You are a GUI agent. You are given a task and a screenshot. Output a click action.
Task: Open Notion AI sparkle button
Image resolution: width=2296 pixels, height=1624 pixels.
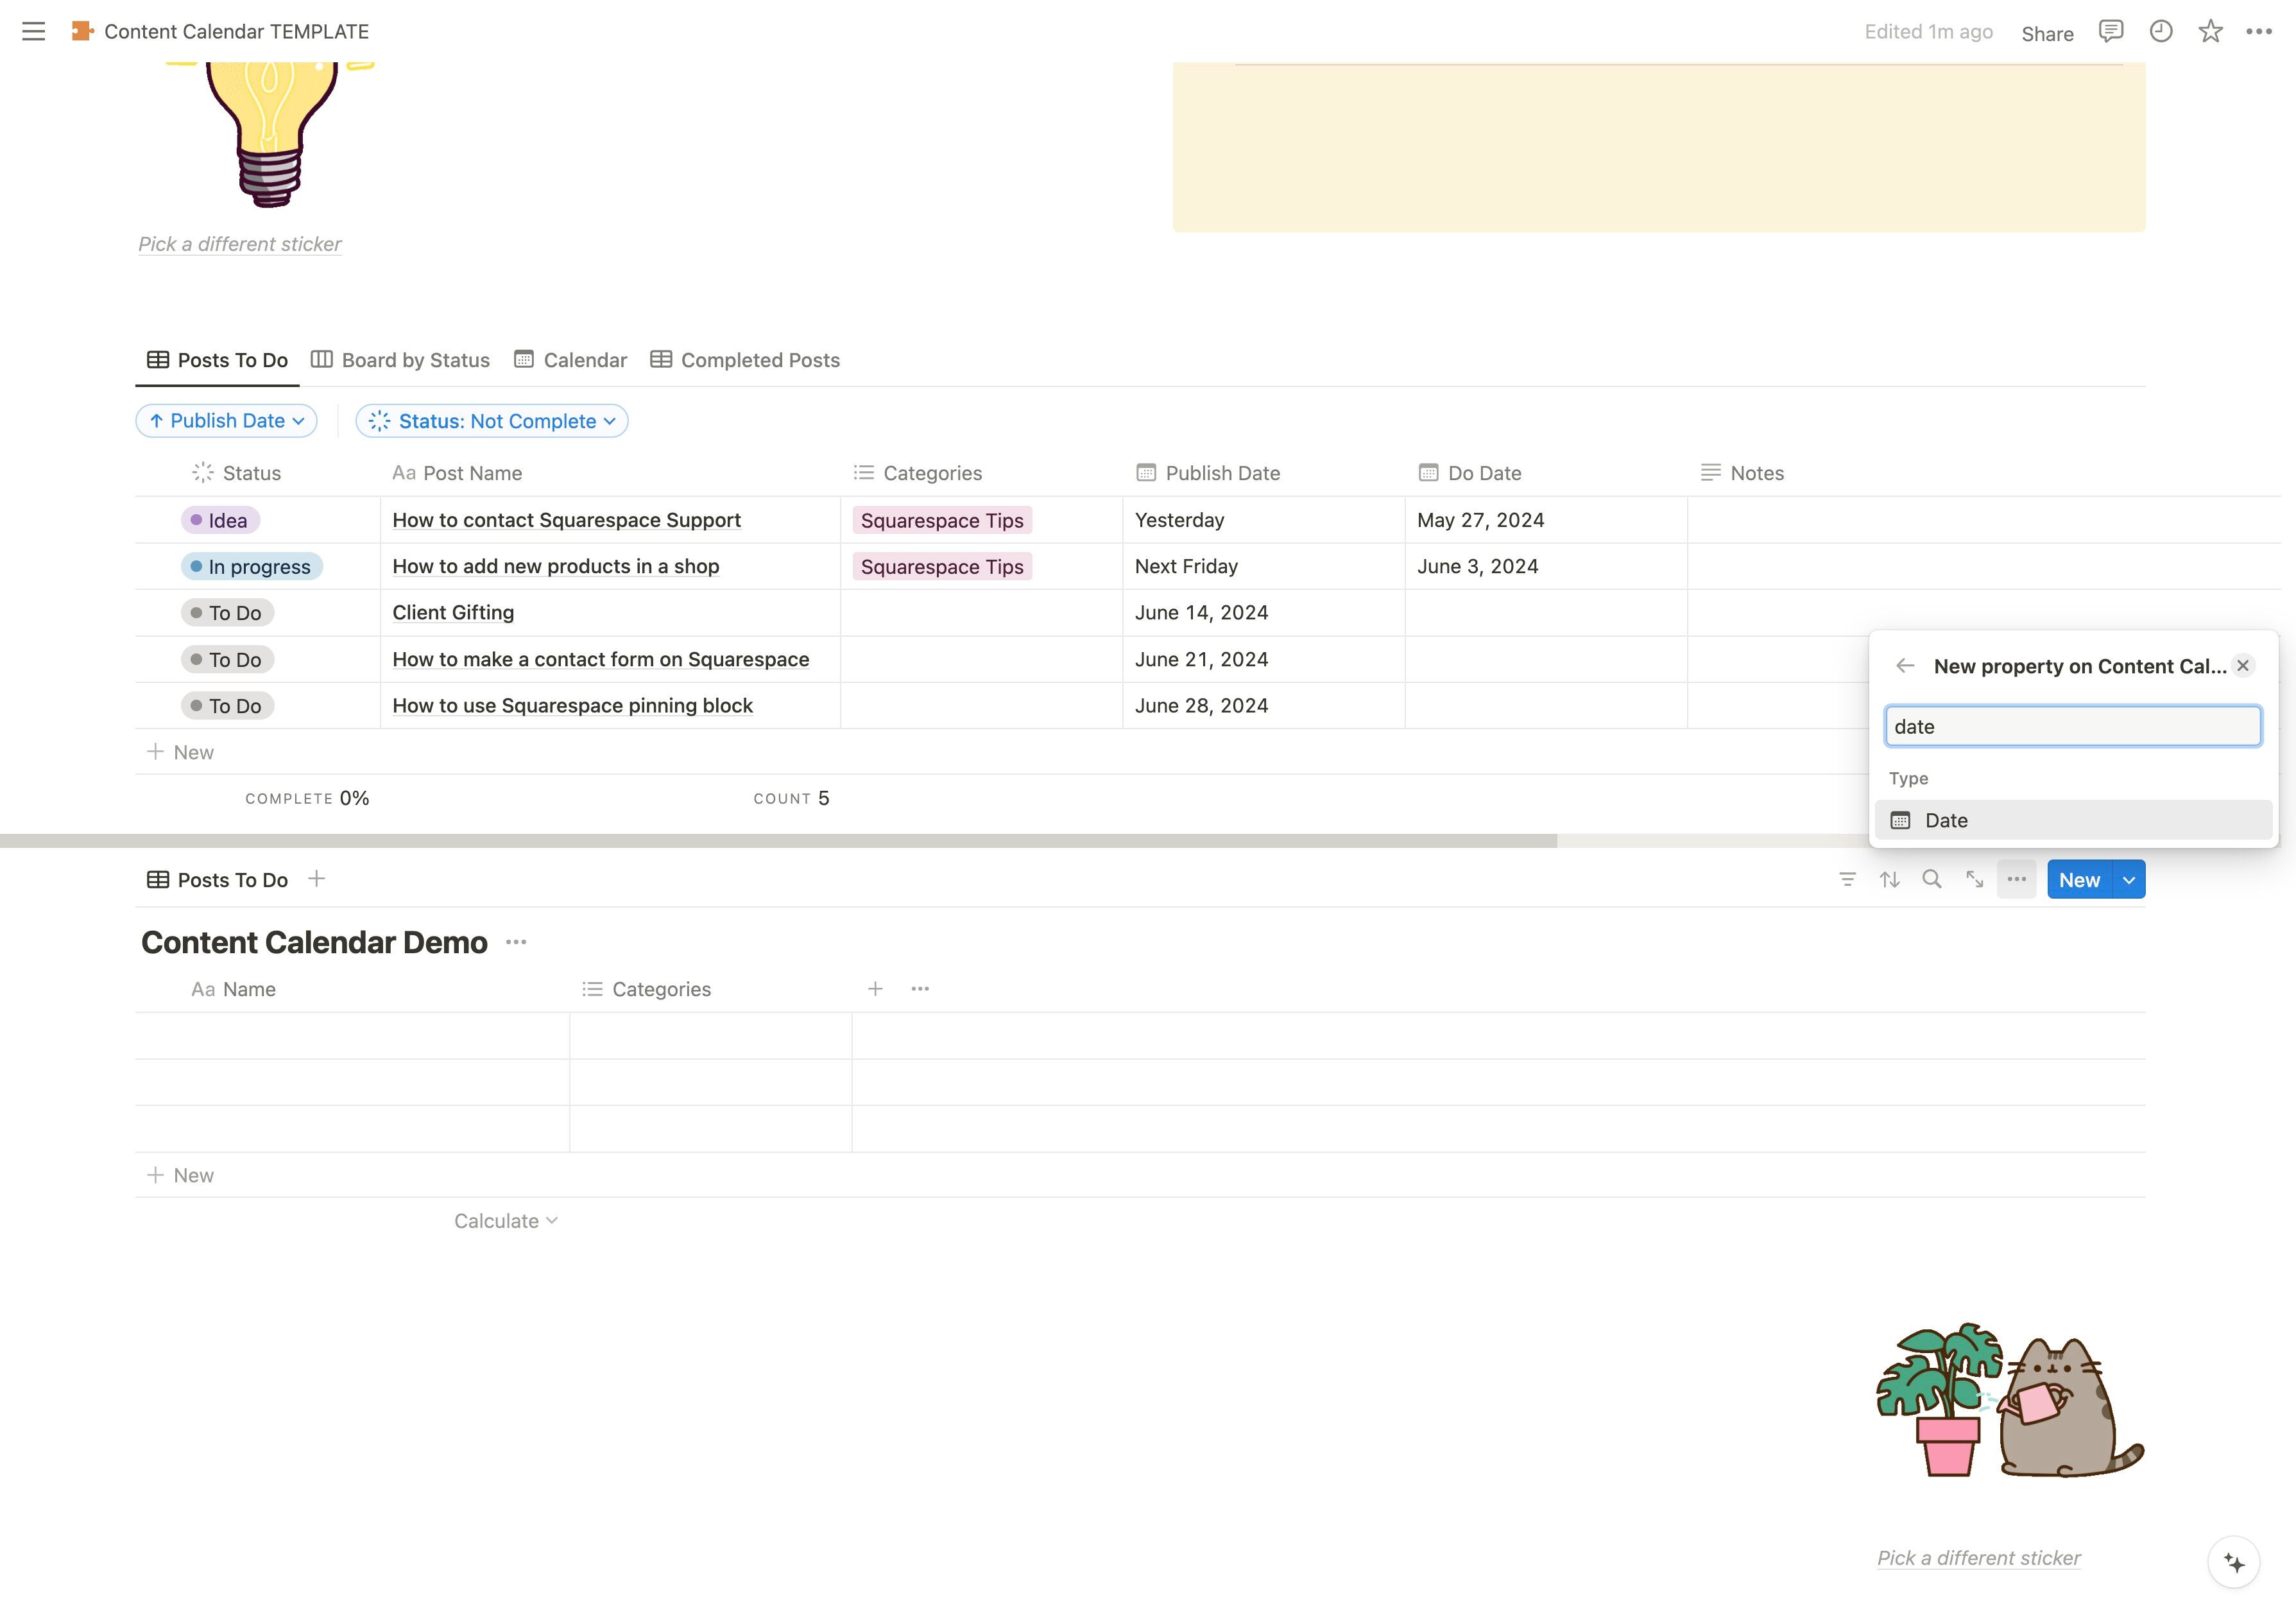pos(2234,1562)
